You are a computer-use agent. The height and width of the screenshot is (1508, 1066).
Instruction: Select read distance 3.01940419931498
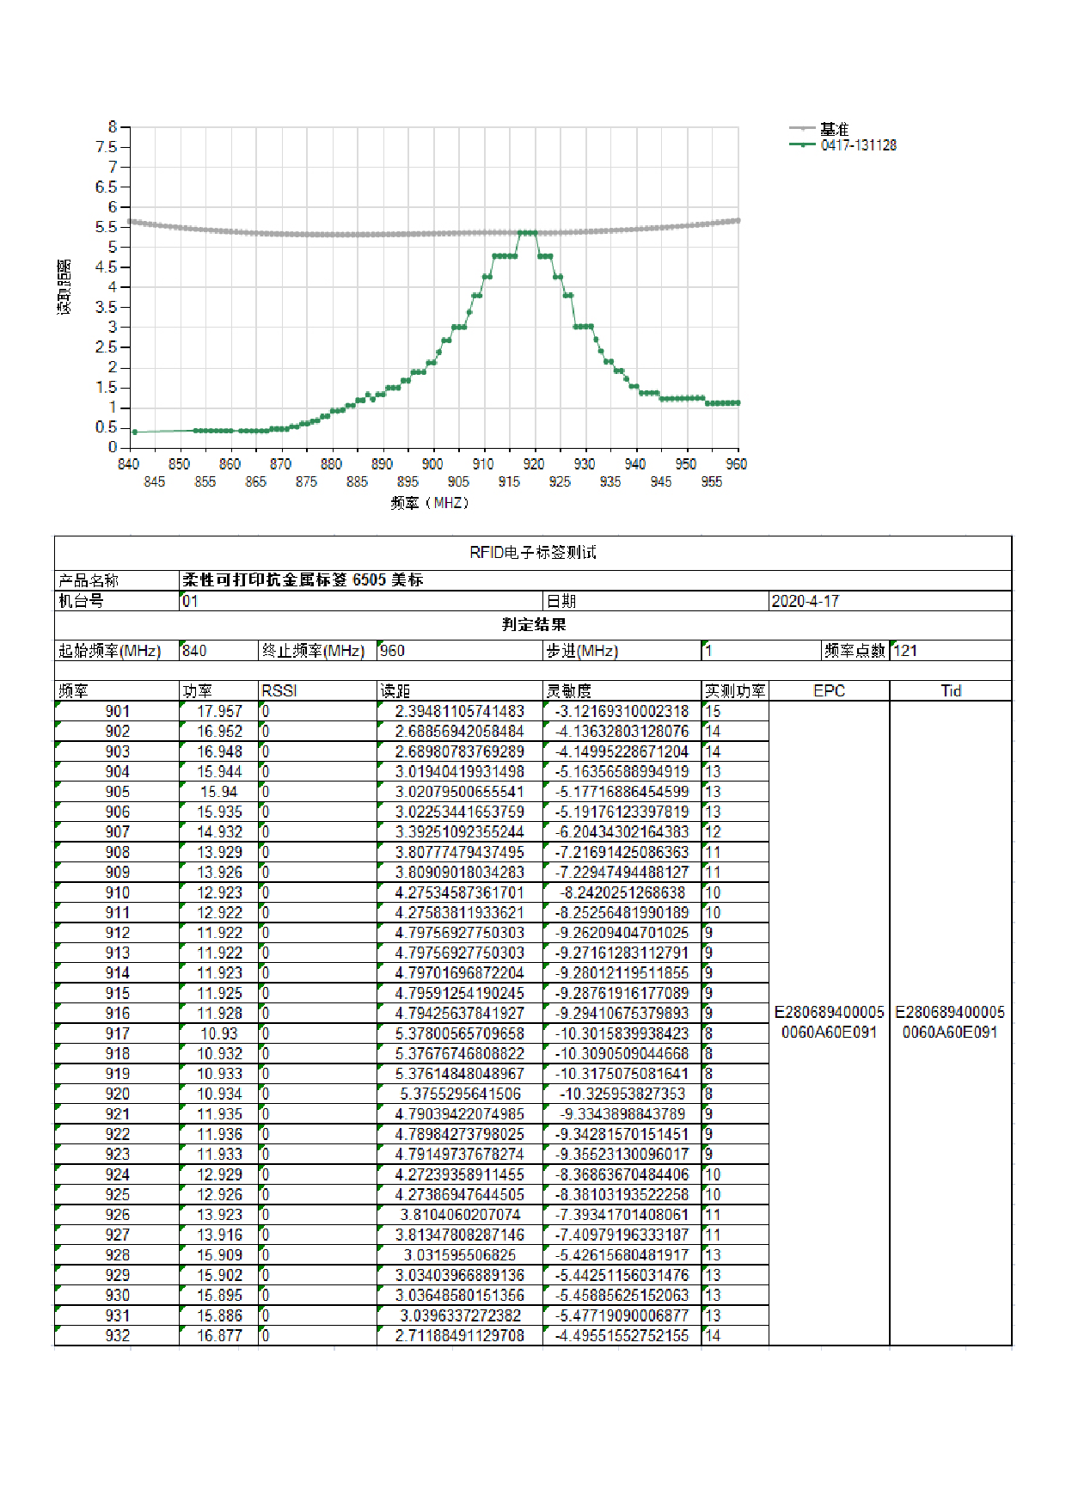[460, 772]
